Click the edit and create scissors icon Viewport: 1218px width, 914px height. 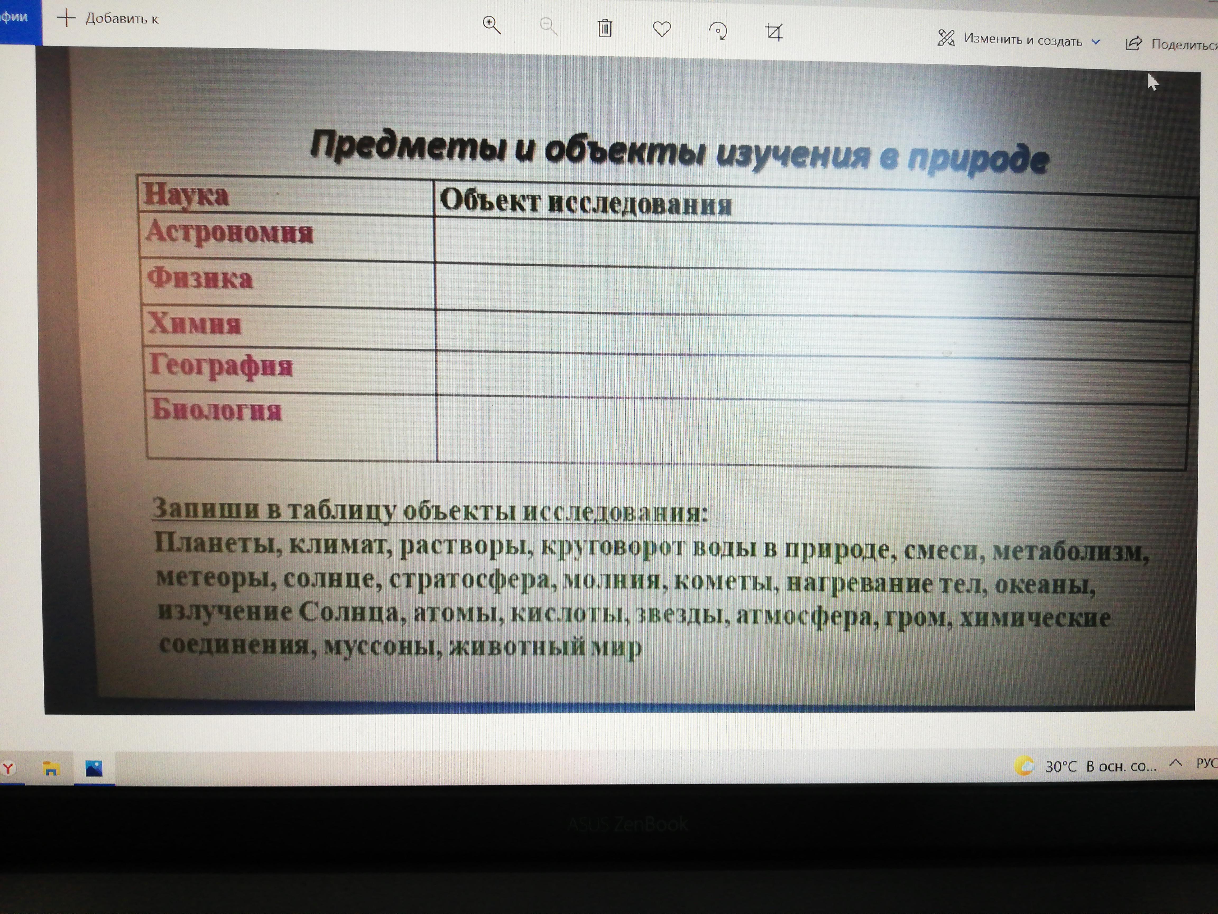946,38
